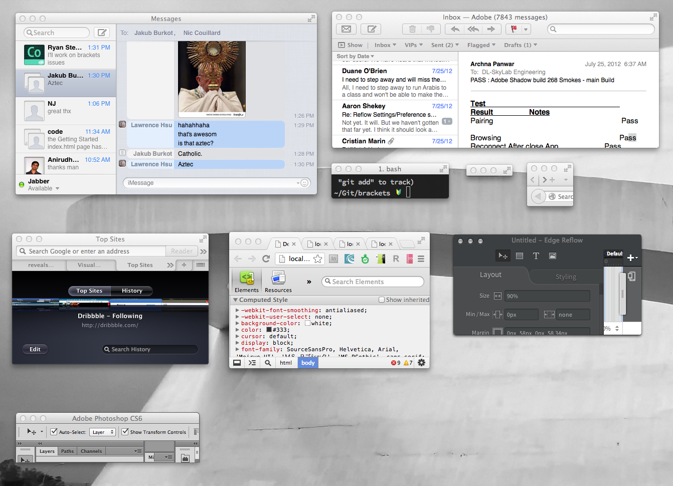Screen dimensions: 673x486
Task: Open Inbox mailbox dropdown
Action: [x=385, y=45]
